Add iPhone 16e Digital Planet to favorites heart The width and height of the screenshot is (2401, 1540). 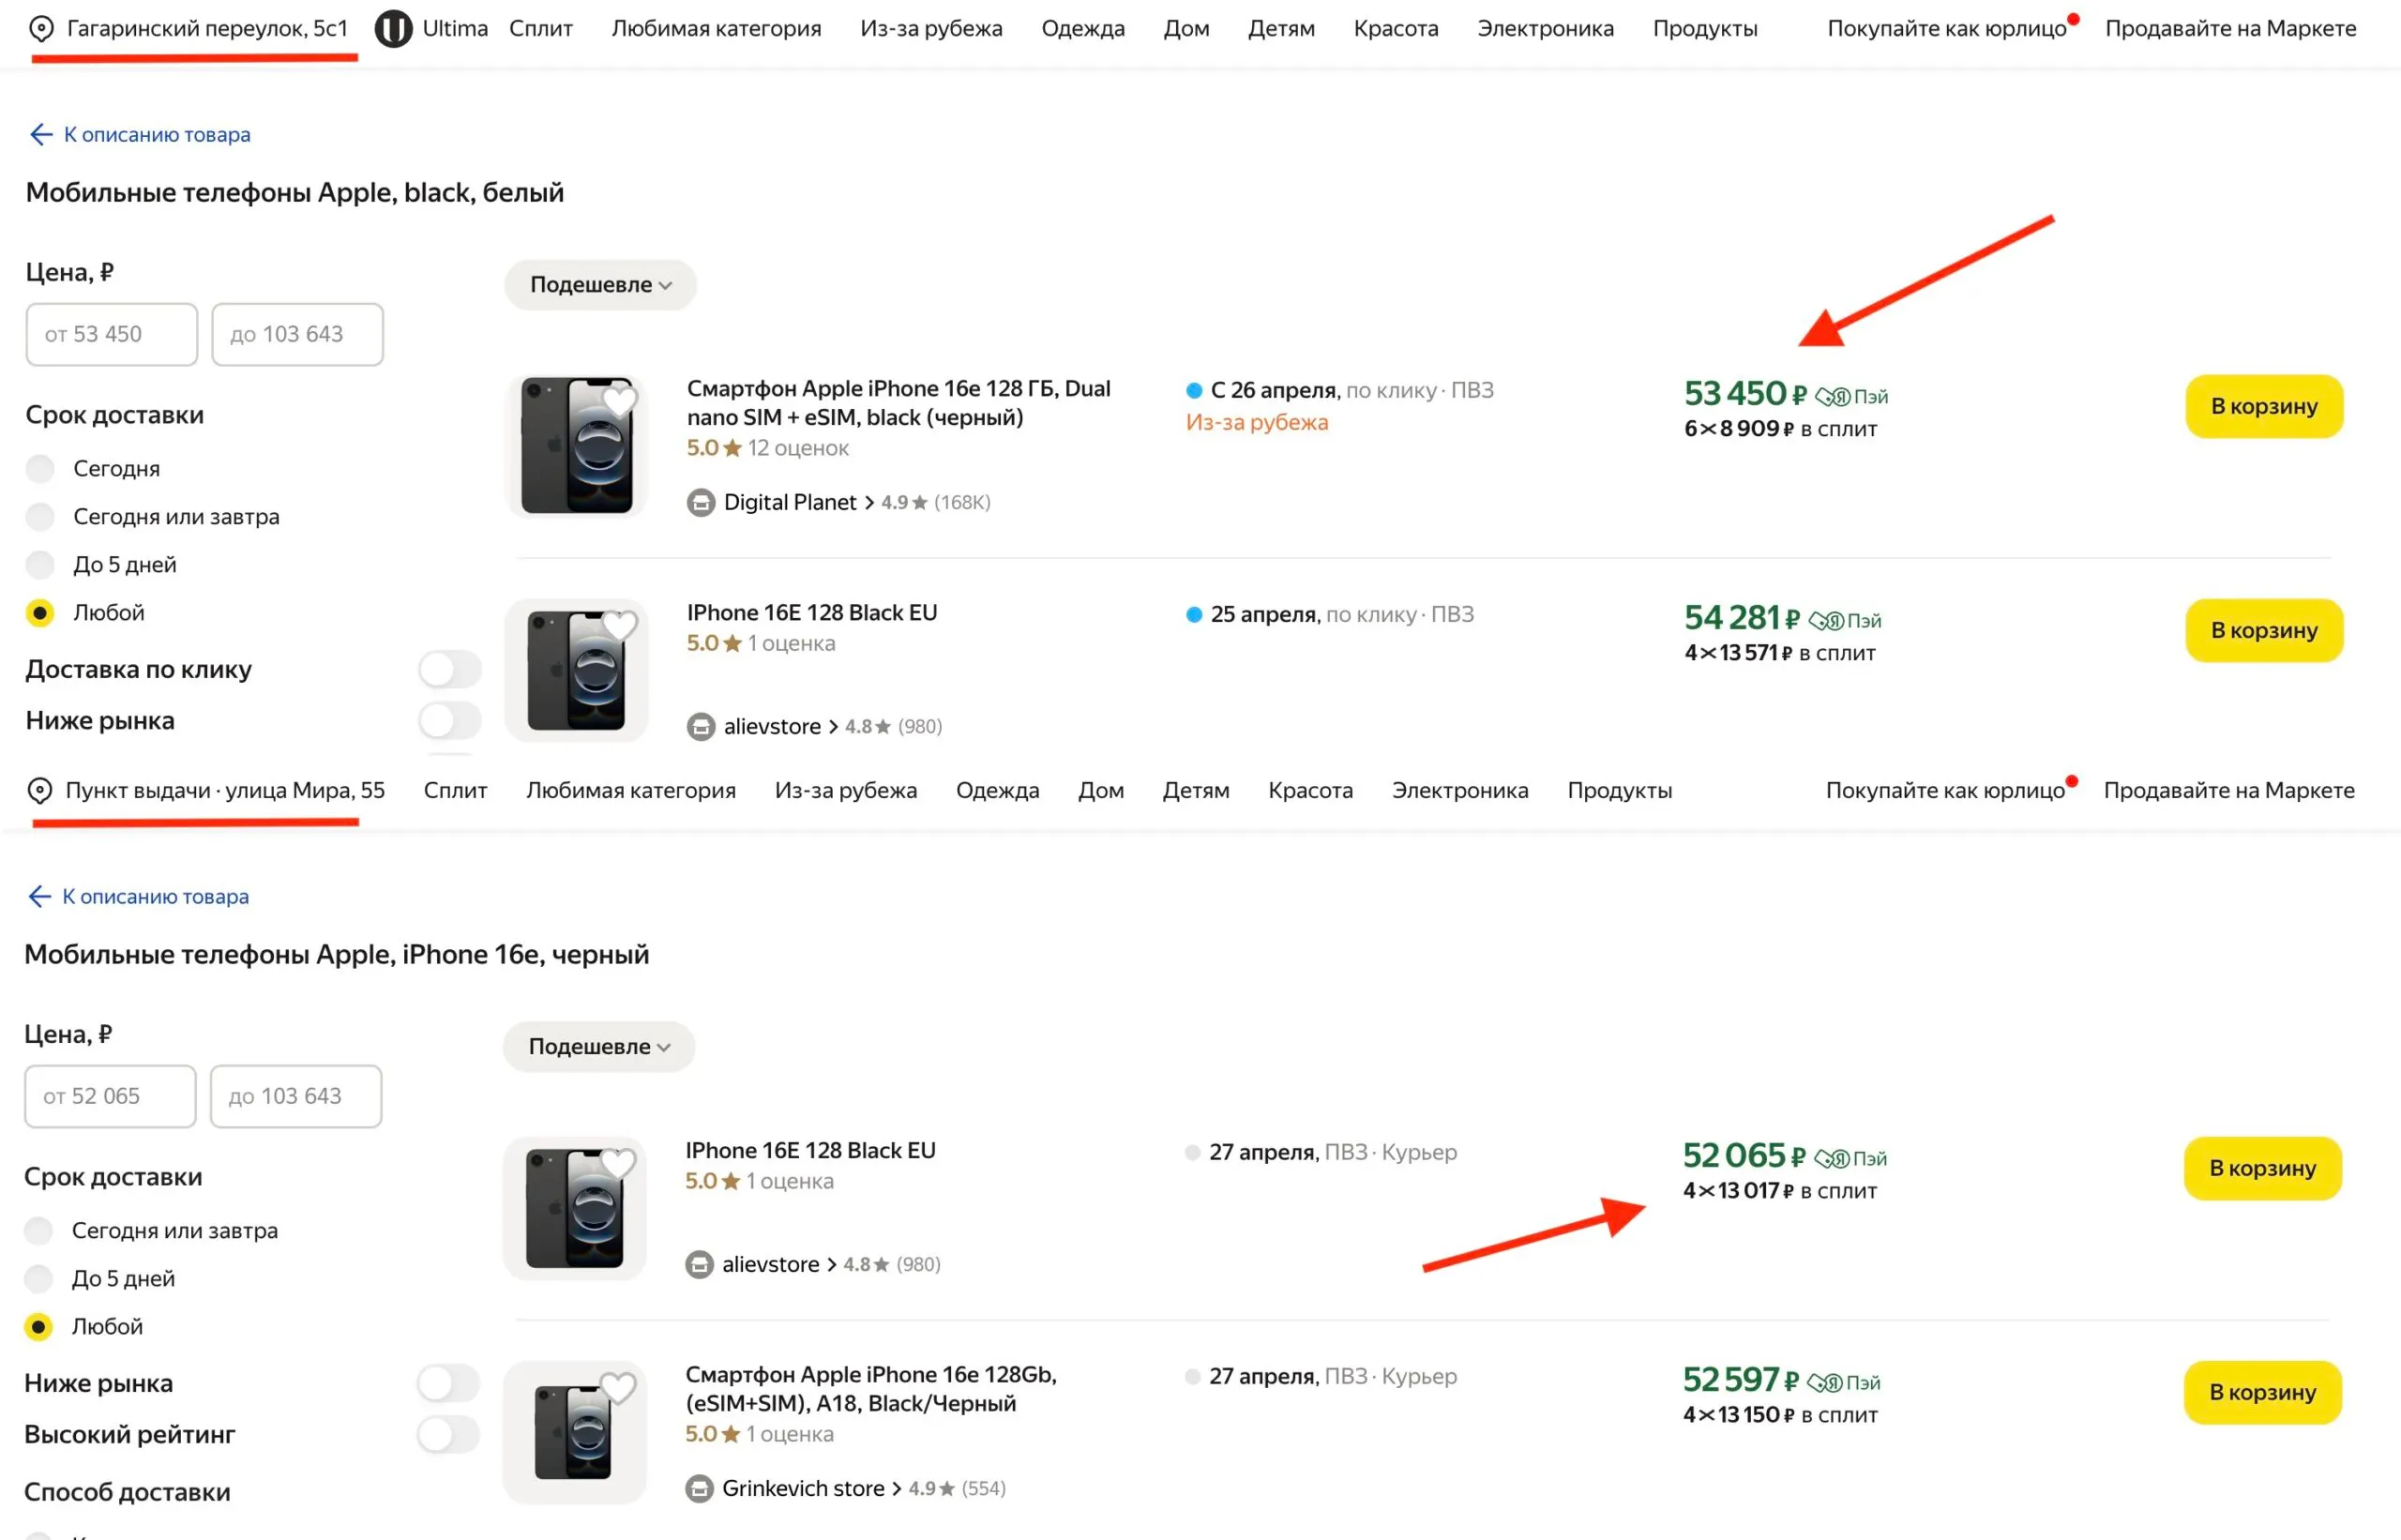pos(619,402)
